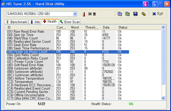Click the copy screenshot icon
Image resolution: width=171 pixels, height=111 pixels.
point(127,14)
